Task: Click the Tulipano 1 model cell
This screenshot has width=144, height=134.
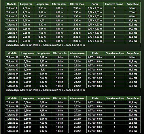Action: point(12,8)
